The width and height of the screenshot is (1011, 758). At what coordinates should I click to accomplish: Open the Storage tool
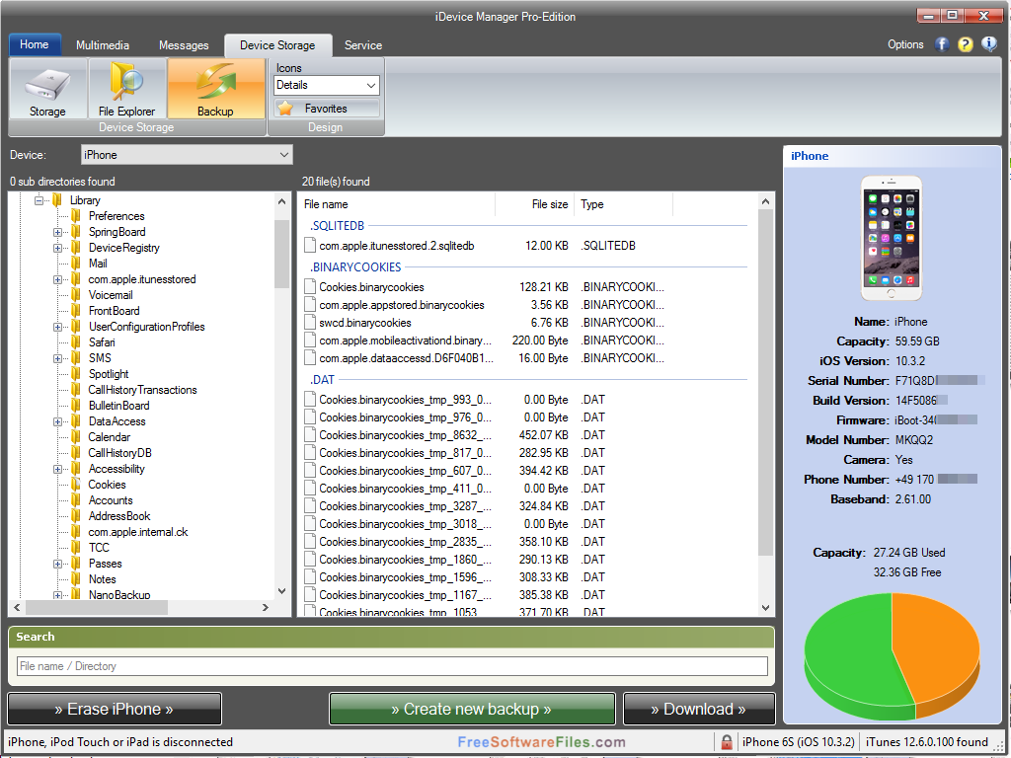(x=46, y=89)
